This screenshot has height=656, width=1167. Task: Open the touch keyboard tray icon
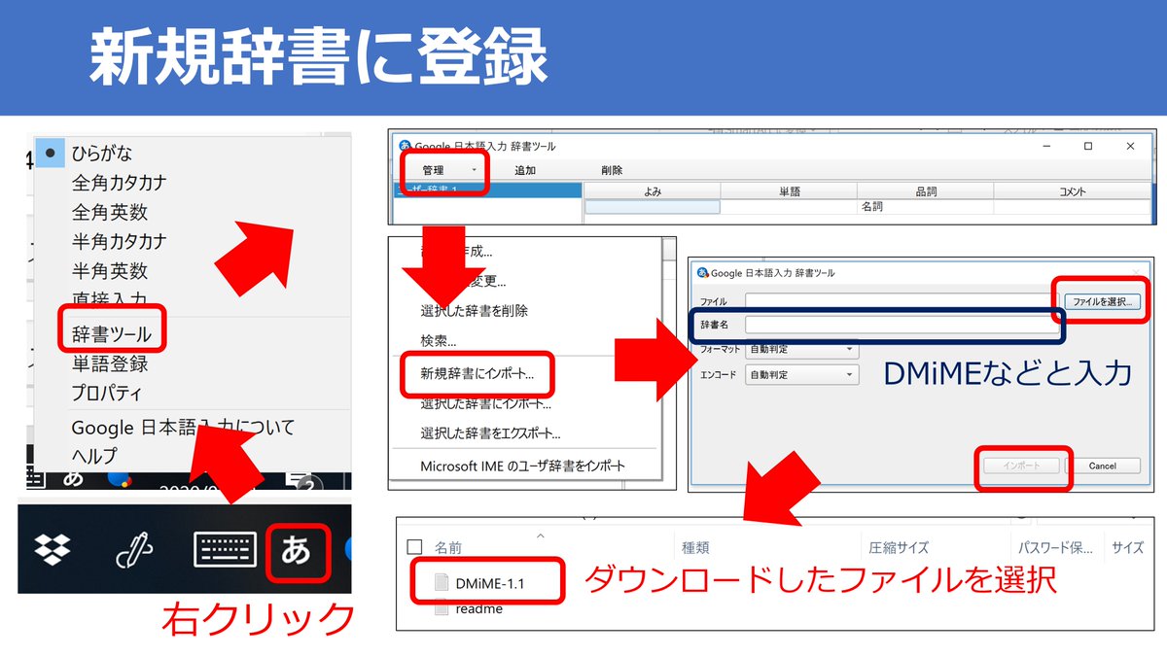(x=225, y=550)
